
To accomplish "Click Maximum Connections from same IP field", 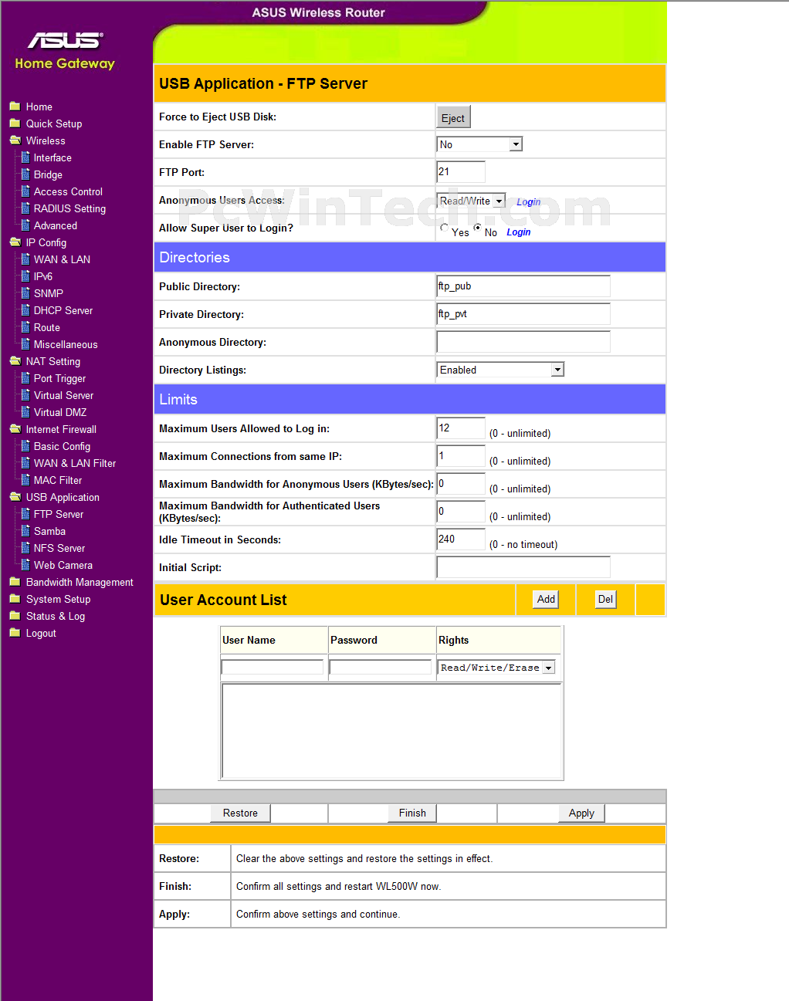I will 461,455.
